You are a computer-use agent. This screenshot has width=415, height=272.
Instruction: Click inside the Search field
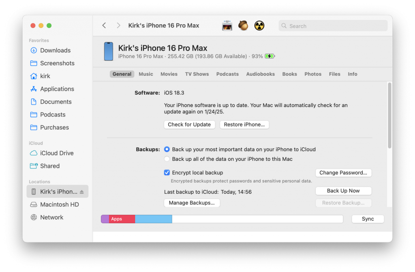pos(332,25)
